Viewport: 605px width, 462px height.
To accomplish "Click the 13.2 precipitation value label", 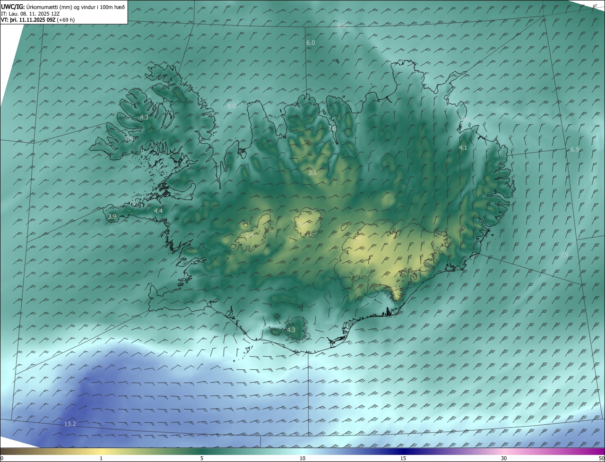I will click(70, 424).
